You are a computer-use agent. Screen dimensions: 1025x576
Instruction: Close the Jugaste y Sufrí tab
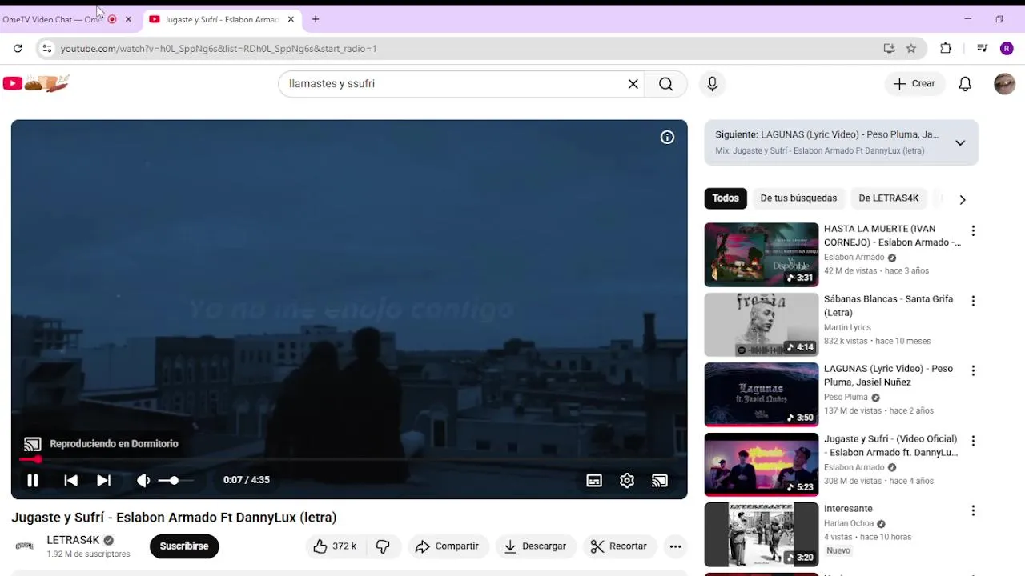click(x=291, y=19)
